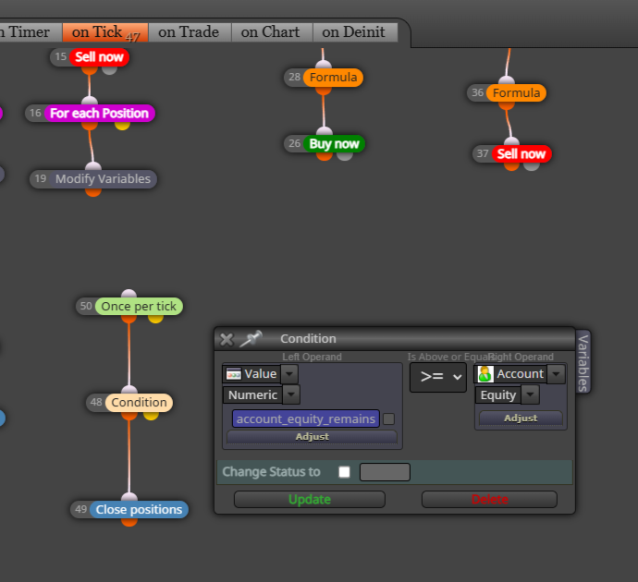Click the orange output connector of Formula 36
Screen dimensions: 638x582
(507, 105)
